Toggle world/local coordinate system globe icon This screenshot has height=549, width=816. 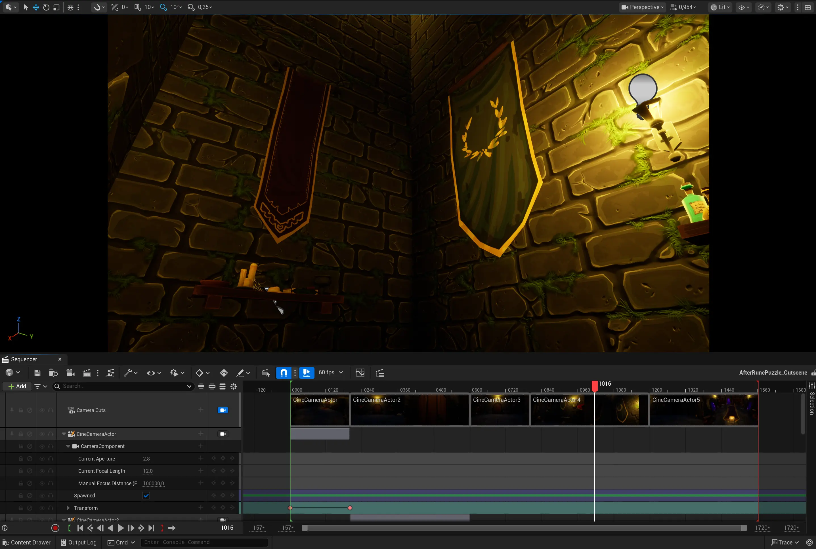70,7
